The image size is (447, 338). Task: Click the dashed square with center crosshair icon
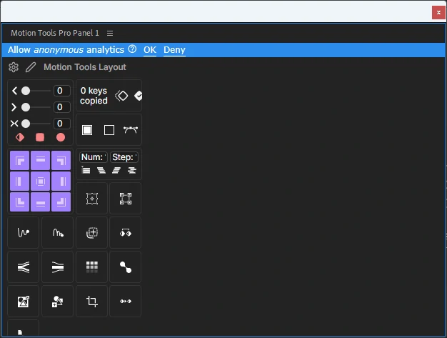pyautogui.click(x=92, y=199)
